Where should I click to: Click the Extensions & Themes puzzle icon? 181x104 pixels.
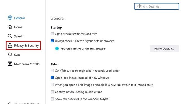pos(10,103)
